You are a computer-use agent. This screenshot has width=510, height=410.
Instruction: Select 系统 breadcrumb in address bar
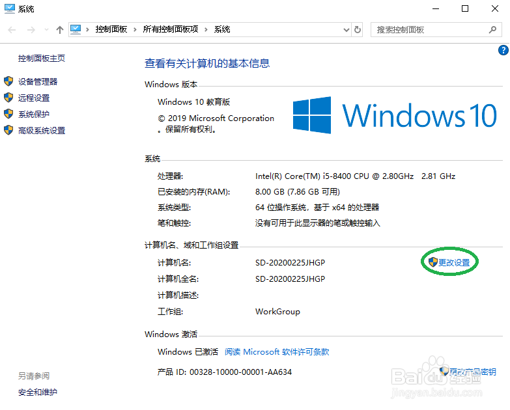[222, 29]
